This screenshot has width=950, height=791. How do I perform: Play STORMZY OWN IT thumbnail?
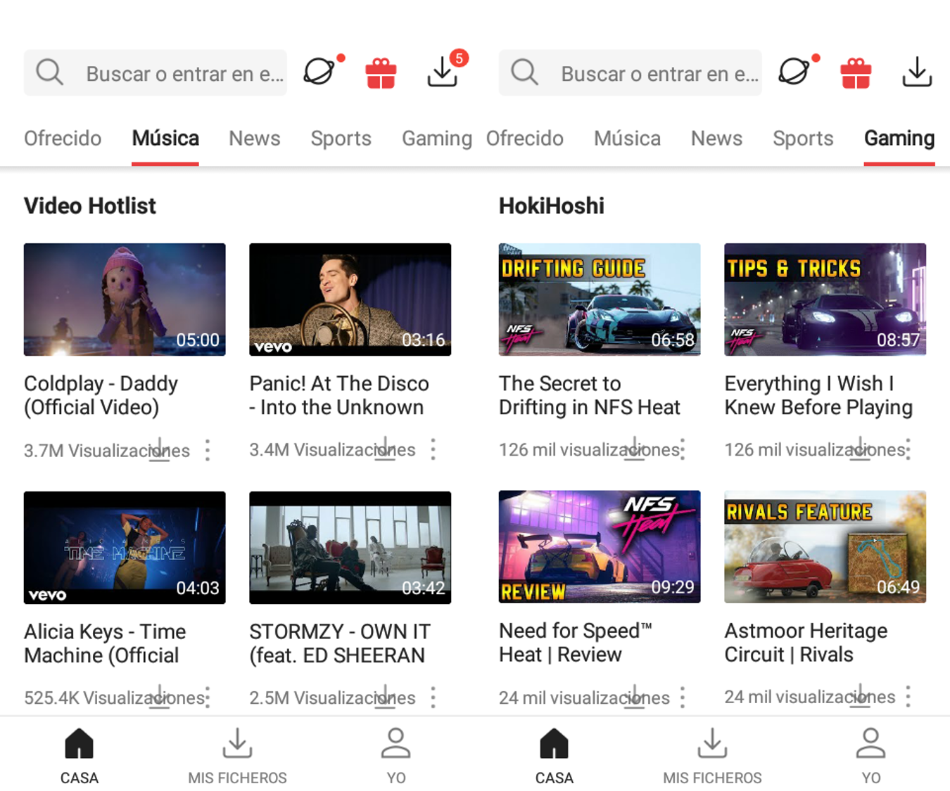click(350, 548)
